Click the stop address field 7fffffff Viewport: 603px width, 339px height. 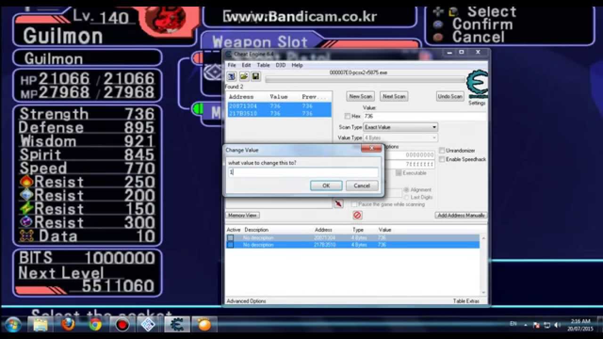(410, 164)
